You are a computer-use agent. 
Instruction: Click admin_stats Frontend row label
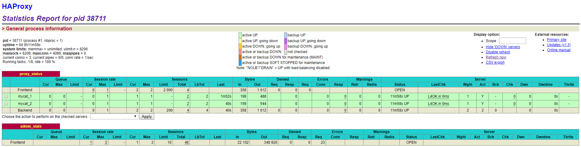[x=18, y=142]
